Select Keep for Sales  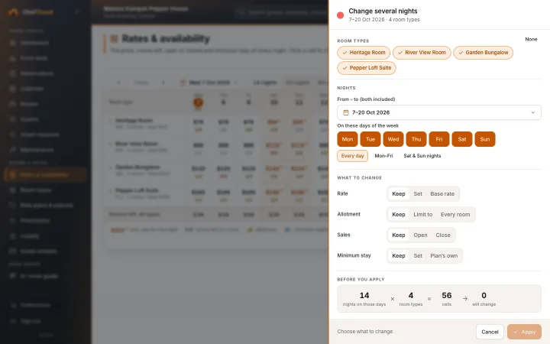pyautogui.click(x=399, y=235)
